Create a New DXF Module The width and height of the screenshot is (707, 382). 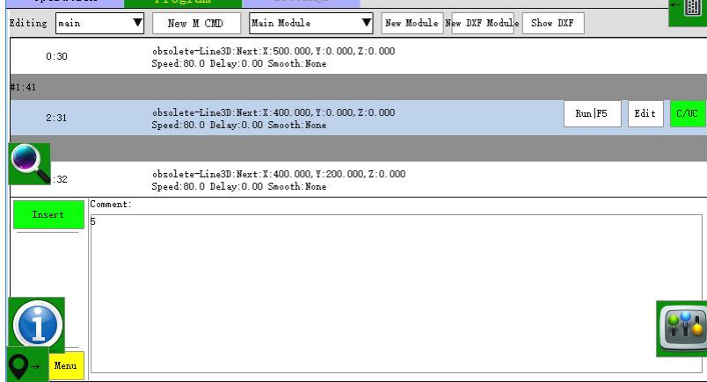coord(483,24)
